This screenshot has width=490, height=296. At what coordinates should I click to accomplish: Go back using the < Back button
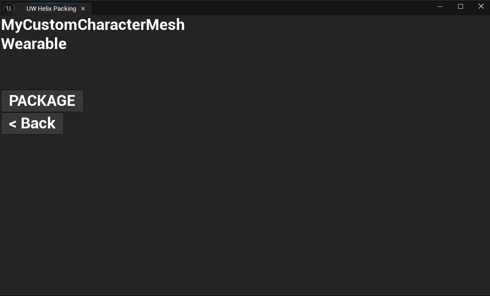tap(32, 123)
